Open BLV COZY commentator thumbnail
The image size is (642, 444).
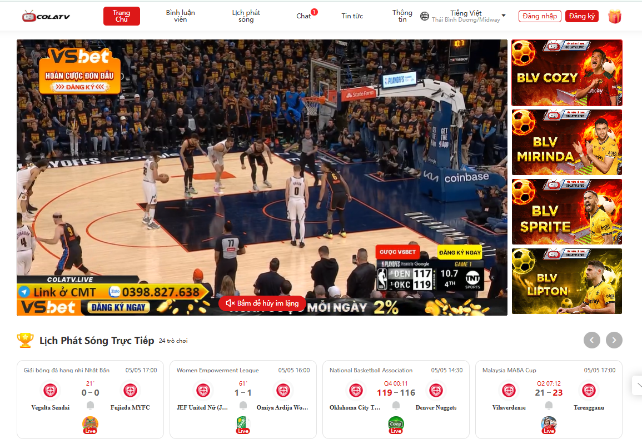566,73
